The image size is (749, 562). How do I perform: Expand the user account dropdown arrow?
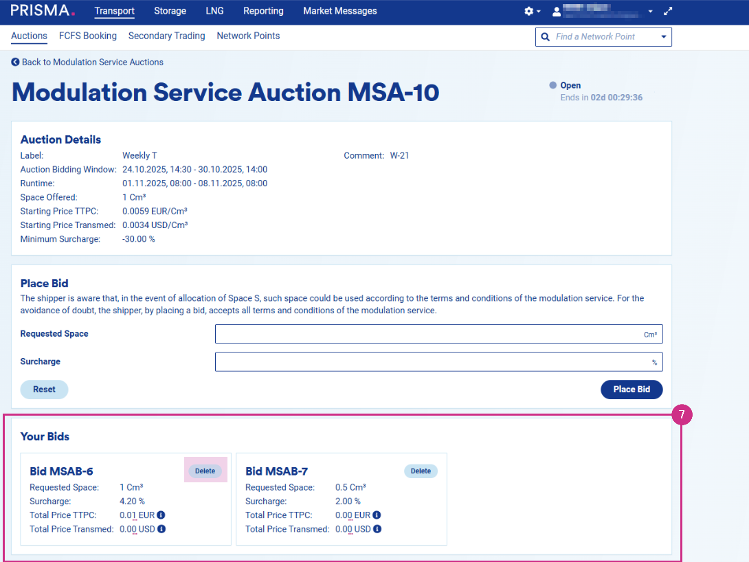click(650, 12)
